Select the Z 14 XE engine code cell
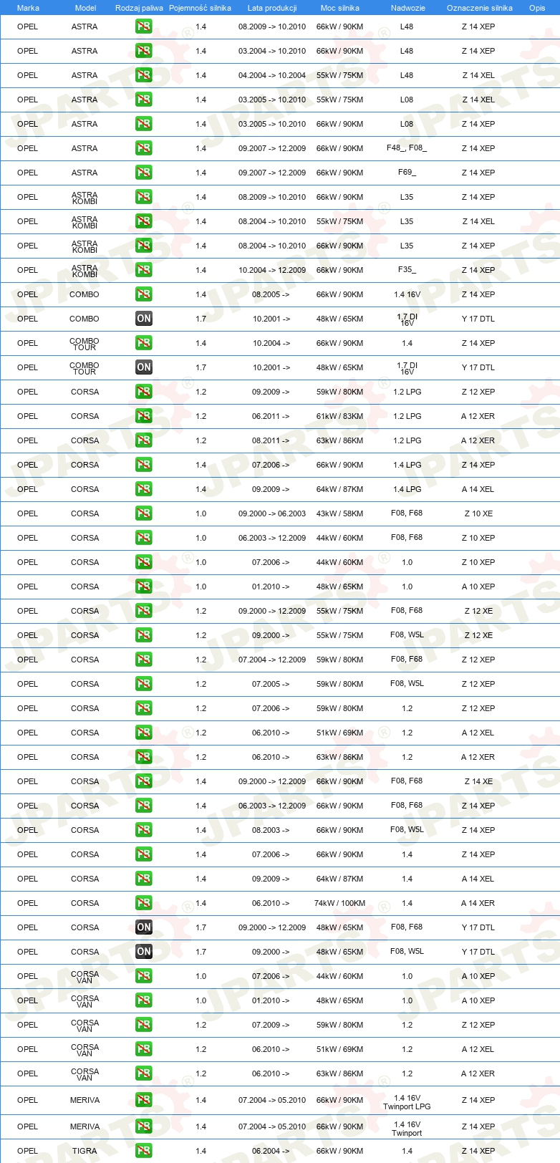The width and height of the screenshot is (560, 1163). click(x=478, y=781)
